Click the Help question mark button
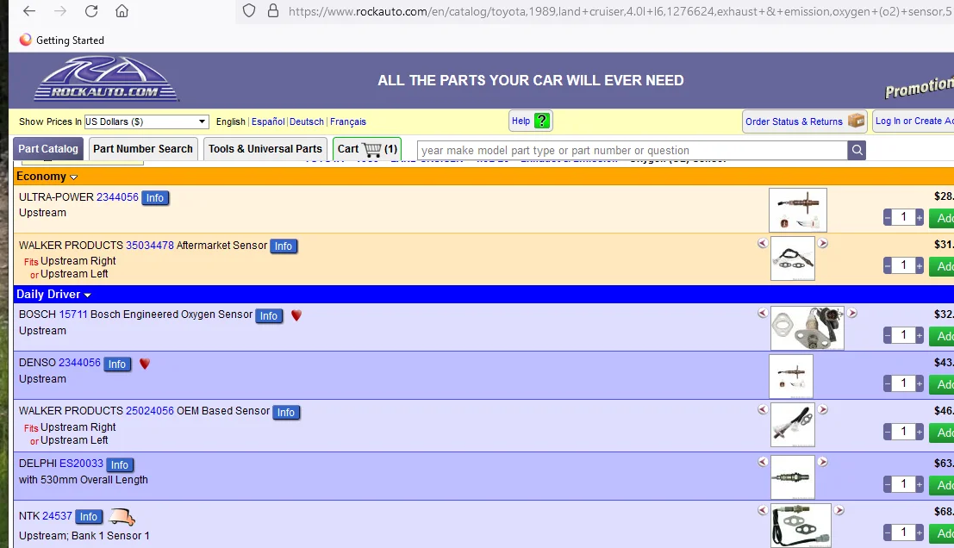954x548 pixels. (531, 121)
